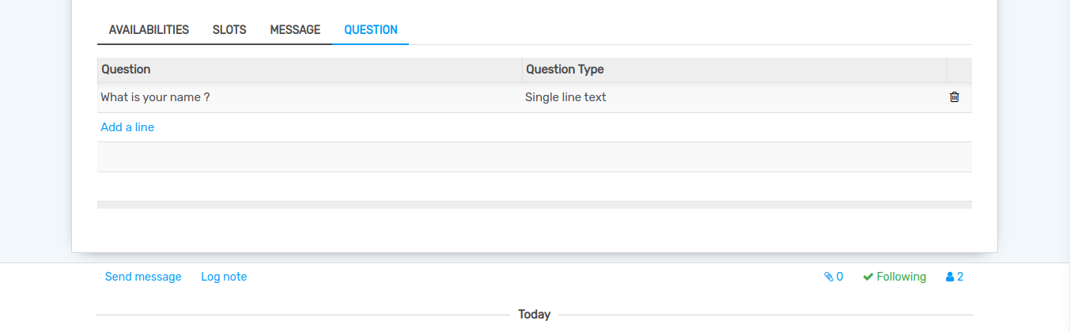Viewport: 1070px width, 332px height.
Task: Click 'Add a line' link
Action: [127, 127]
